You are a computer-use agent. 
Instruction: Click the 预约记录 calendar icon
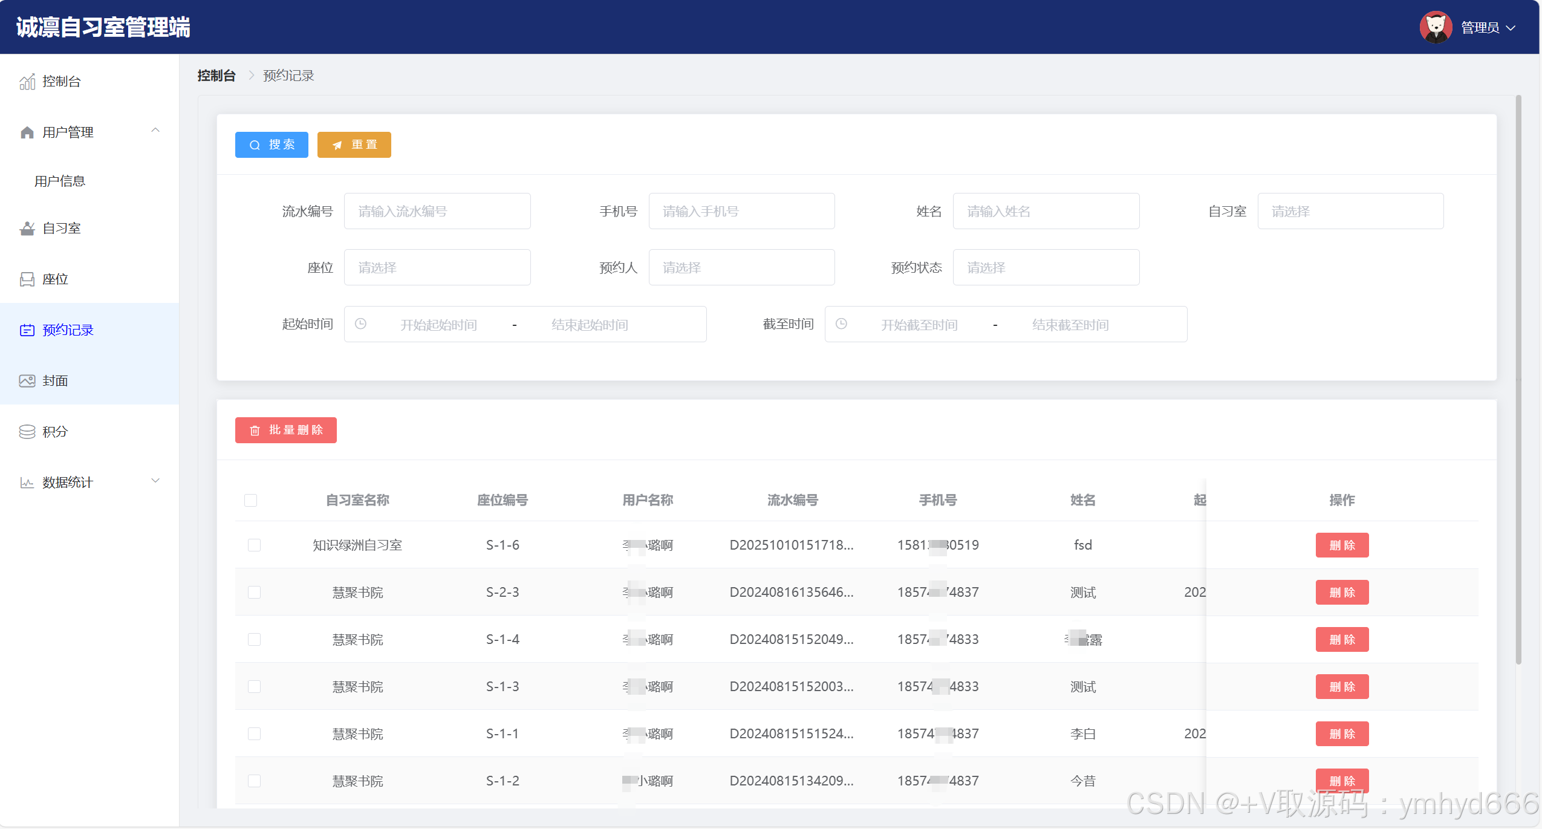(x=27, y=330)
